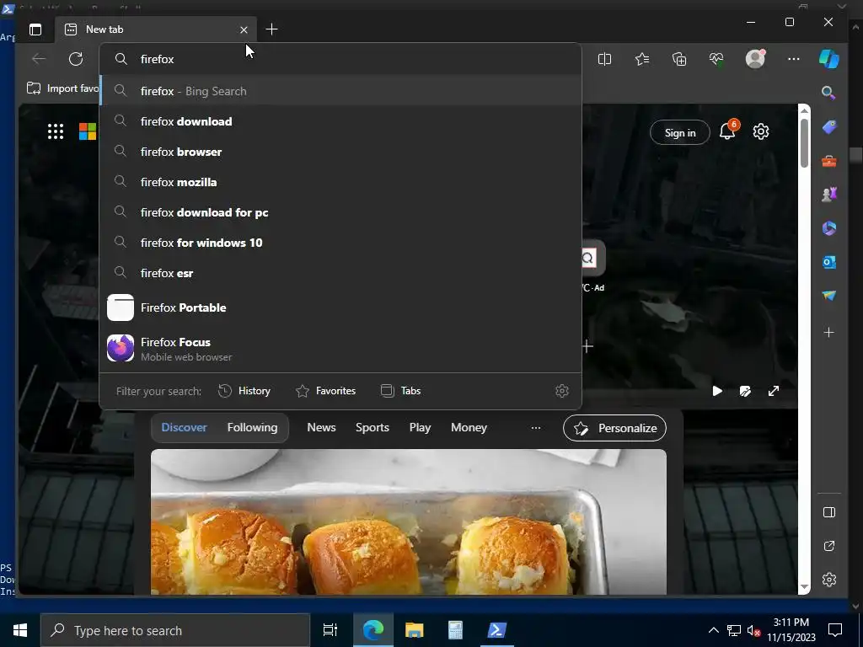This screenshot has width=863, height=647.
Task: Pick 'firefox download for pc' suggestion
Action: pos(340,212)
